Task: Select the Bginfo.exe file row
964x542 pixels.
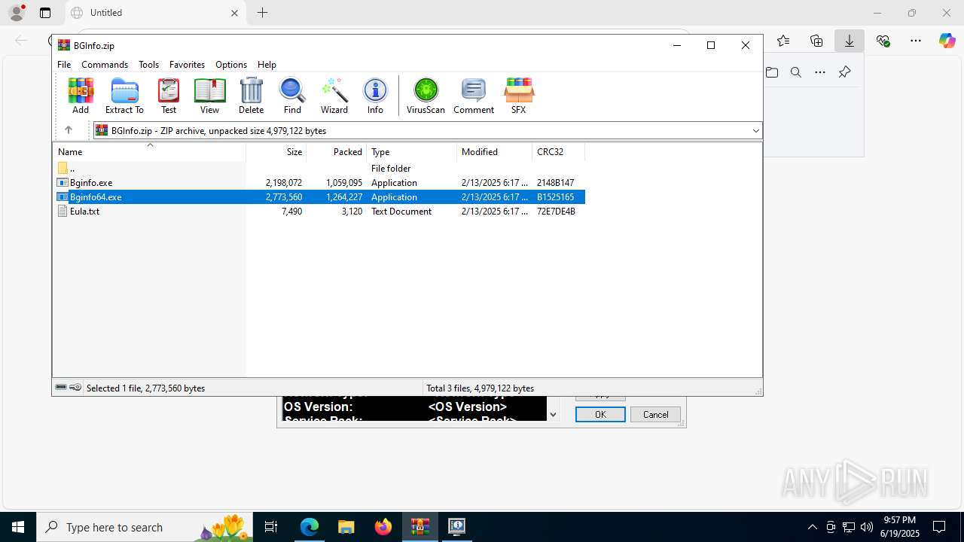Action: 319,183
